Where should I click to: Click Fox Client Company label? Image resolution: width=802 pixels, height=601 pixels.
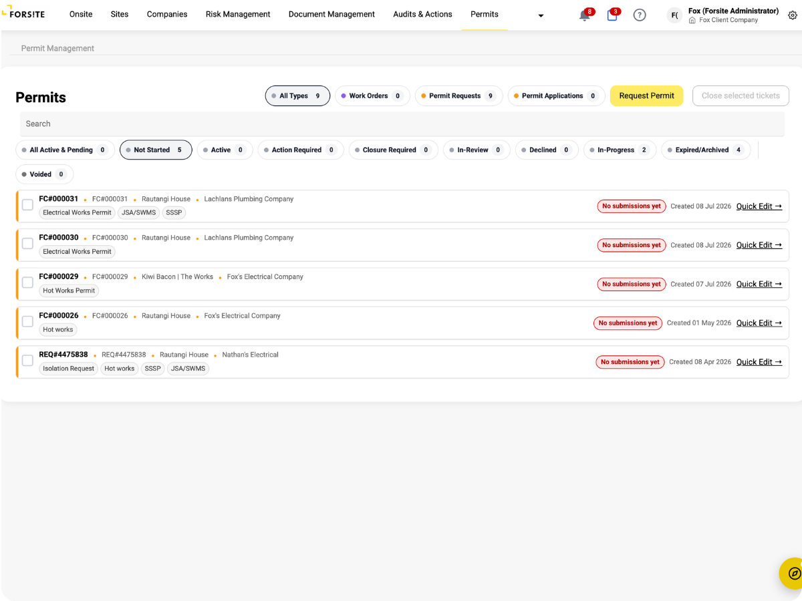pyautogui.click(x=728, y=20)
